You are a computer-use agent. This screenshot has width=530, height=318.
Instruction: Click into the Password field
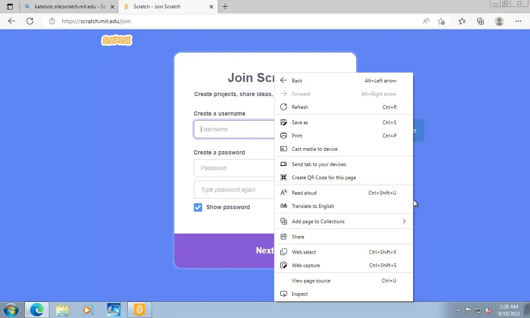point(234,168)
